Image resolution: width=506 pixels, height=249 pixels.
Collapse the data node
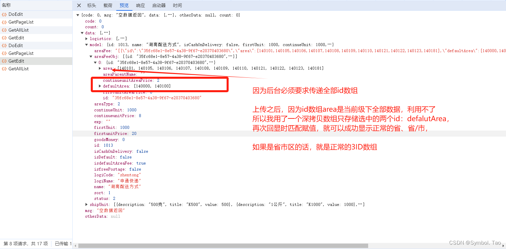point(82,33)
